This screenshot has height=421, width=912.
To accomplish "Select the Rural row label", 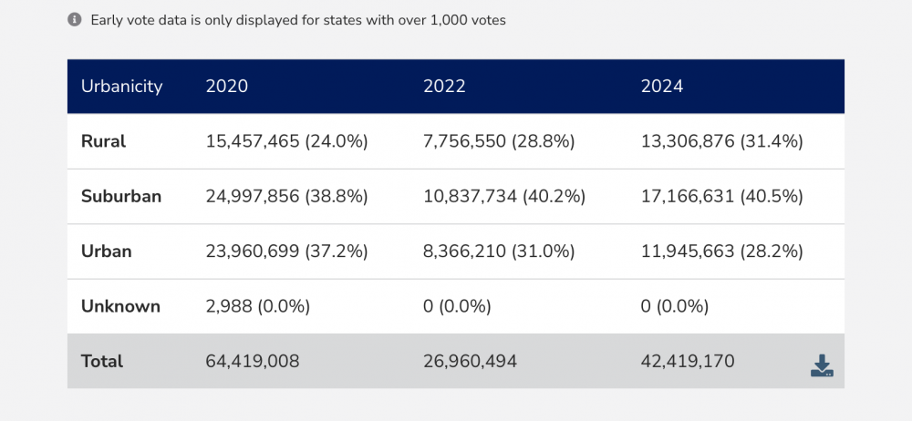I will [103, 141].
